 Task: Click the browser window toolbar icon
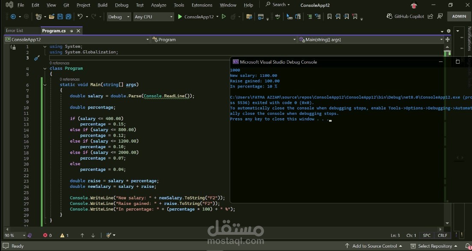261,17
